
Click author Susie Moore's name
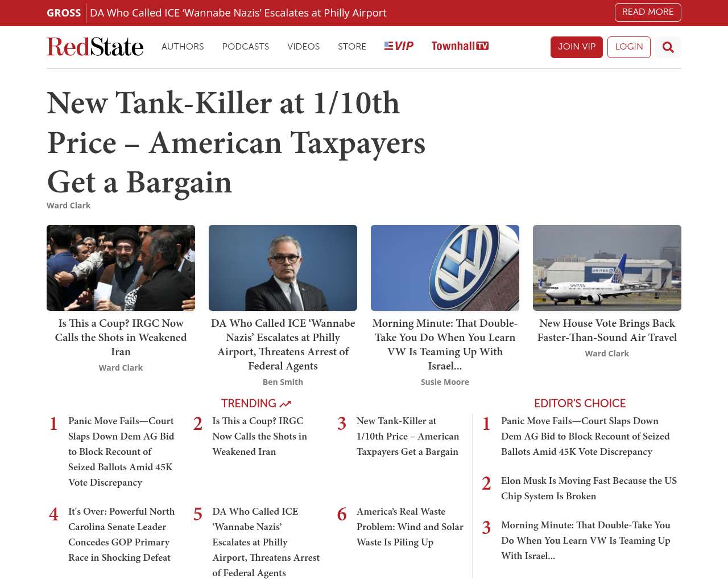pos(445,382)
